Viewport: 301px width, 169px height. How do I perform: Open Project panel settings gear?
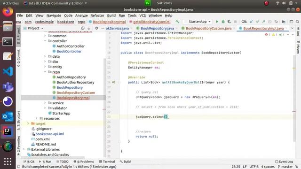tap(96, 28)
